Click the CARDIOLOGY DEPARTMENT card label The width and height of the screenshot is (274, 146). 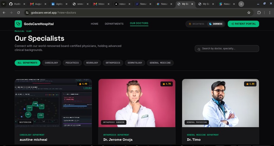pos(32,135)
